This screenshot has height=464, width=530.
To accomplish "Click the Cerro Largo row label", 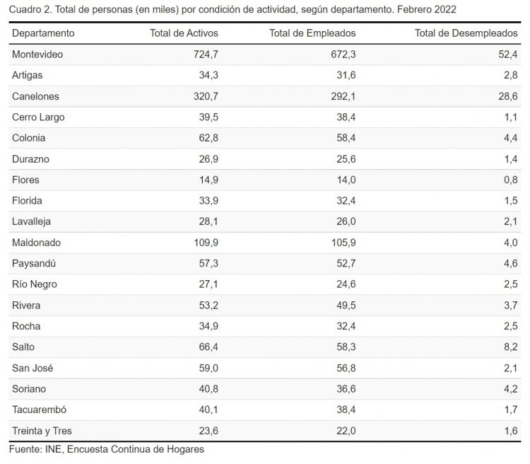I will 39,117.
